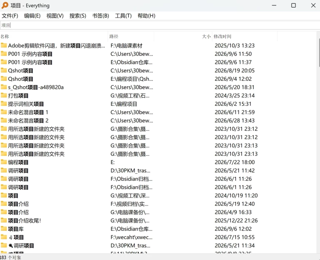This screenshot has width=320, height=260.
Task: Maximize the Everything window
Action: tap(293, 5)
